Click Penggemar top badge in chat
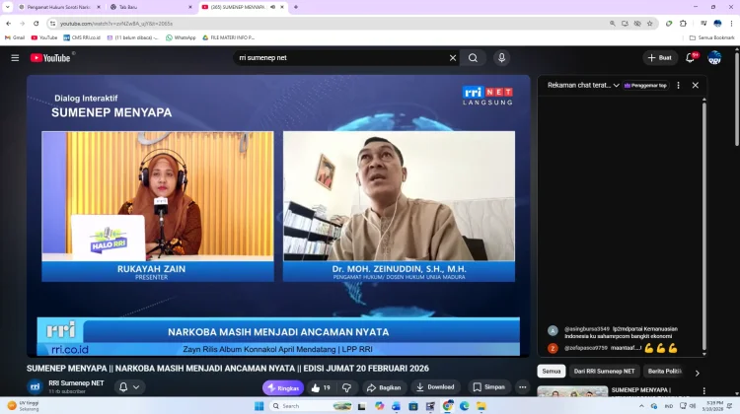 (x=645, y=86)
